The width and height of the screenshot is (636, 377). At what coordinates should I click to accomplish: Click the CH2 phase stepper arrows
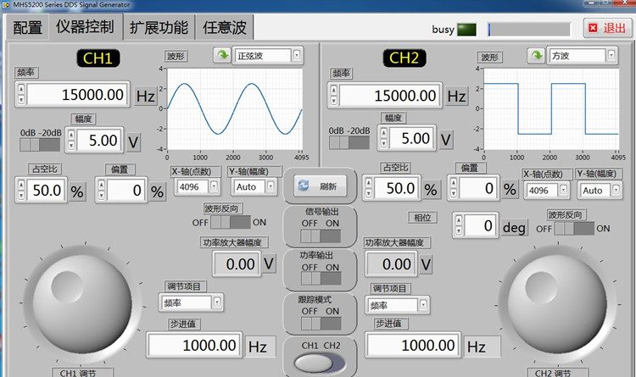pos(459,226)
